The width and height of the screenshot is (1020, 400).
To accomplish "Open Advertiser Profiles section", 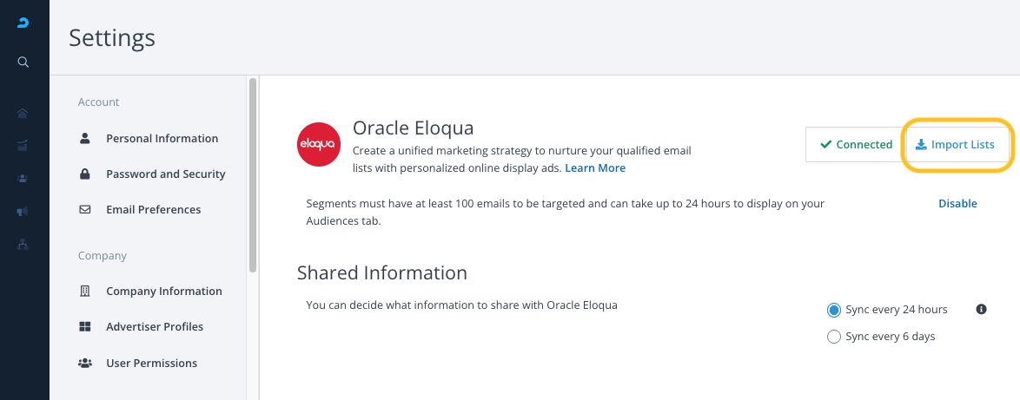I will pos(154,326).
